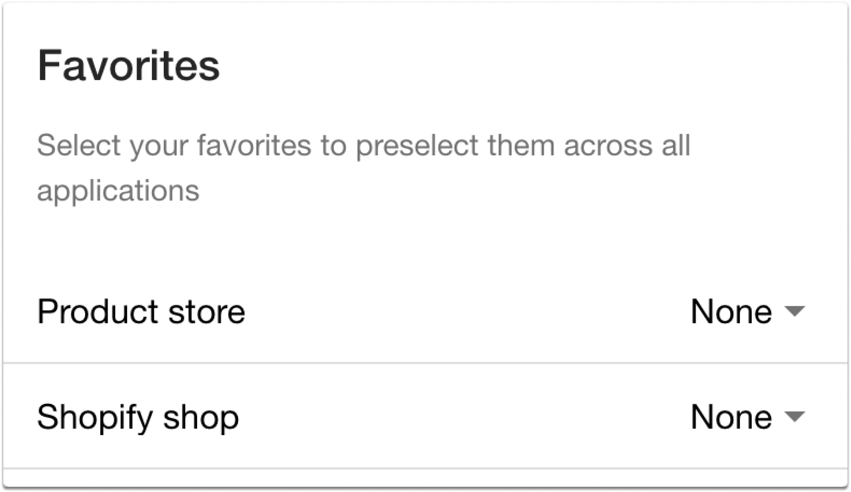
Task: Click the Product store None value
Action: point(731,312)
